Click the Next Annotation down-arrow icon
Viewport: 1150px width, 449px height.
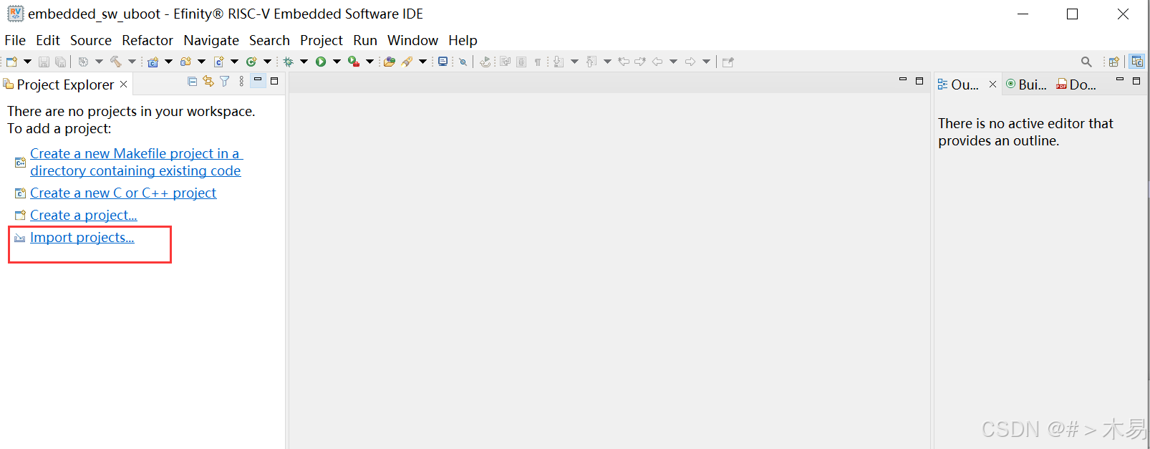559,62
